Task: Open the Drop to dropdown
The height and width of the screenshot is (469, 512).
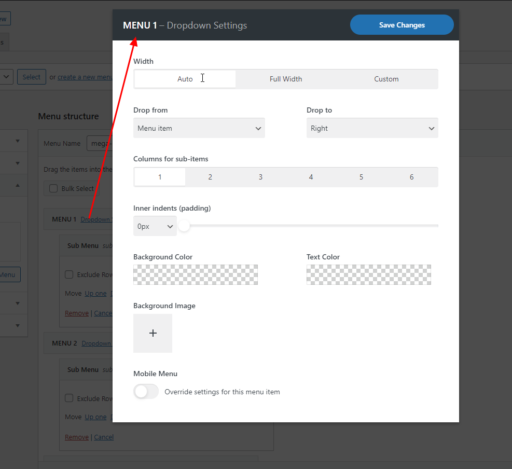Action: [x=372, y=128]
